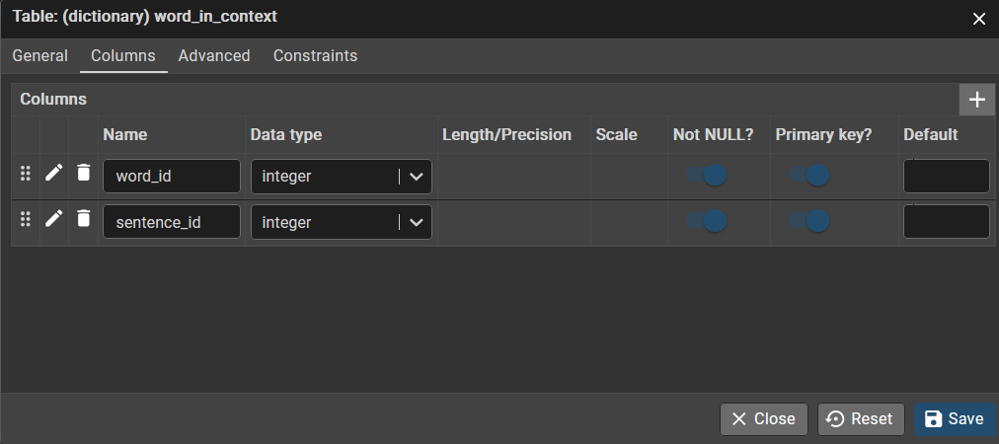Click the Data type column header

[286, 134]
